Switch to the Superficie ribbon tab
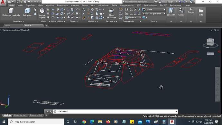Screen dimensions: 222x125 click(x=30, y=5)
